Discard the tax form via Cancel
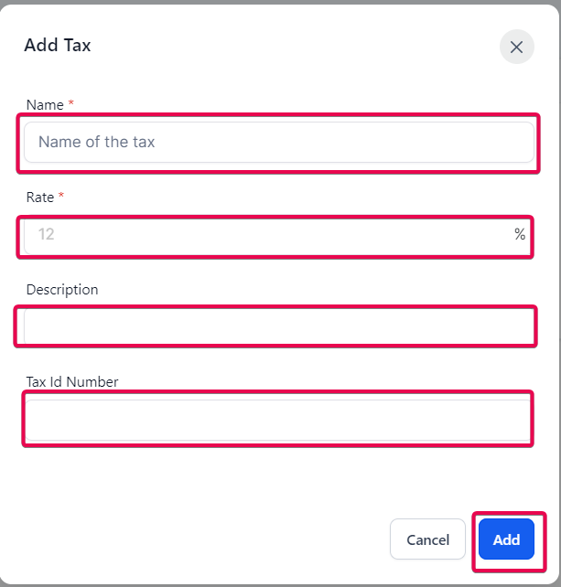This screenshot has width=561, height=587. (x=428, y=539)
